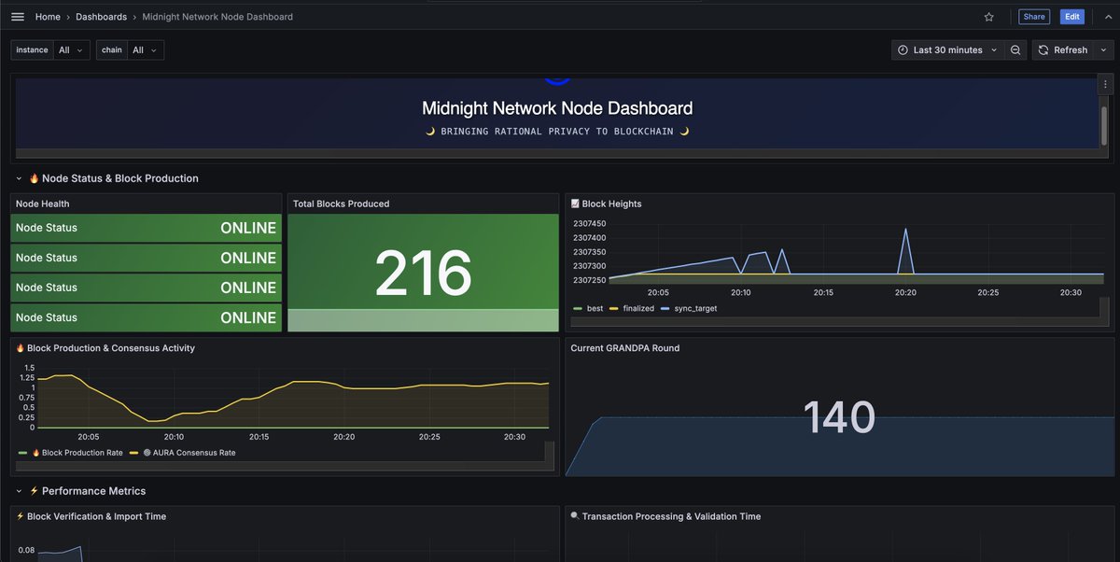Viewport: 1120px width, 562px height.
Task: Refresh the dashboard data
Action: [1066, 49]
